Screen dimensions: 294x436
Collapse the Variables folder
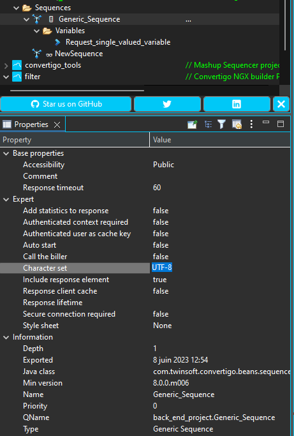[x=37, y=31]
